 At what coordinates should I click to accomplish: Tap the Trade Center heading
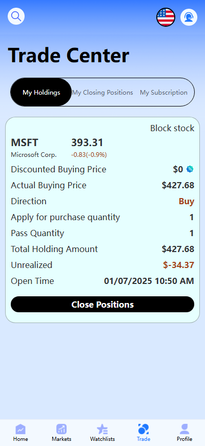(68, 55)
